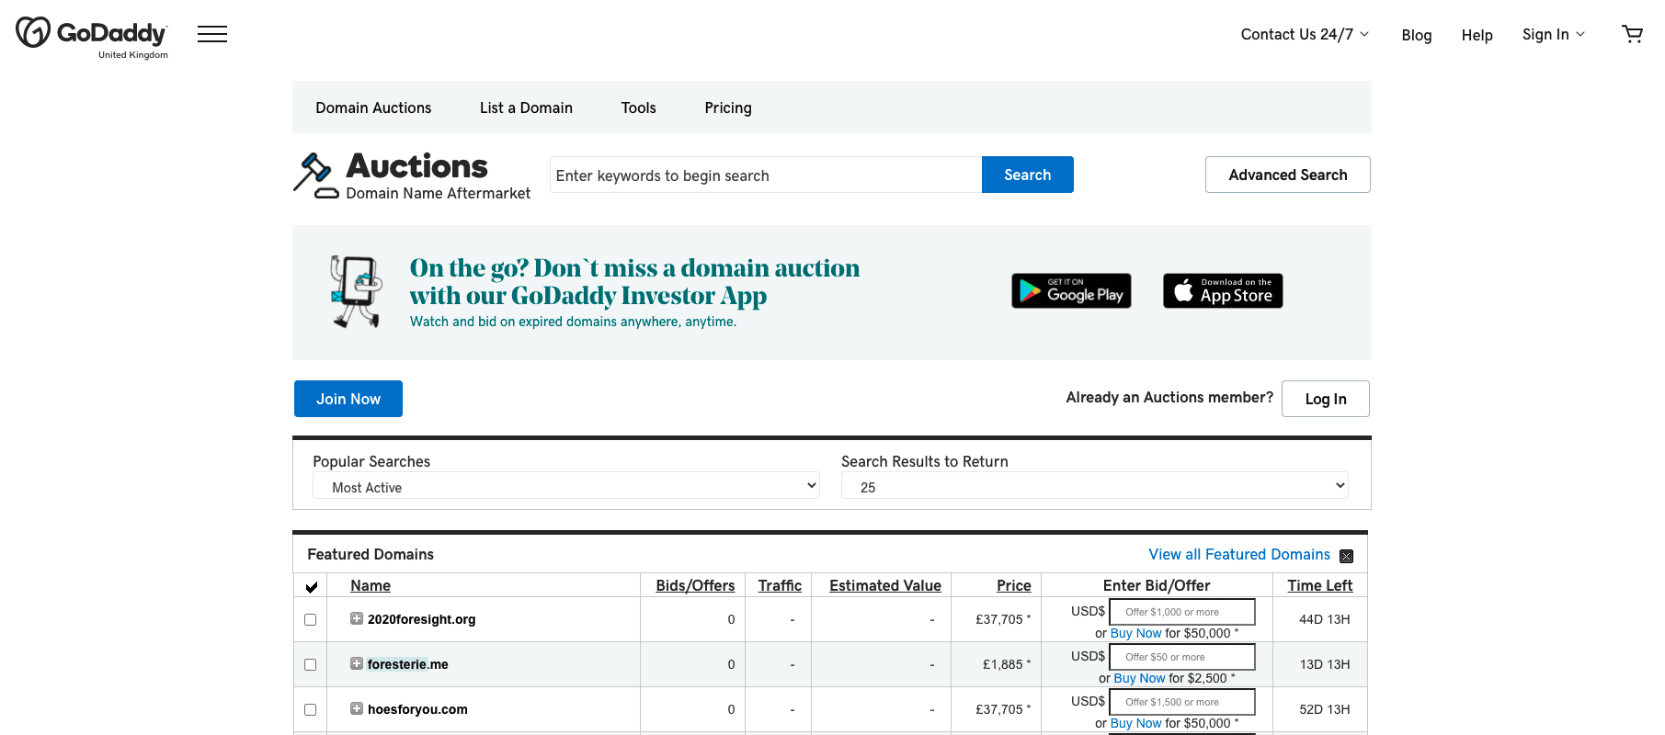
Task: Toggle the select-all checkmark in table header
Action: coord(311,587)
